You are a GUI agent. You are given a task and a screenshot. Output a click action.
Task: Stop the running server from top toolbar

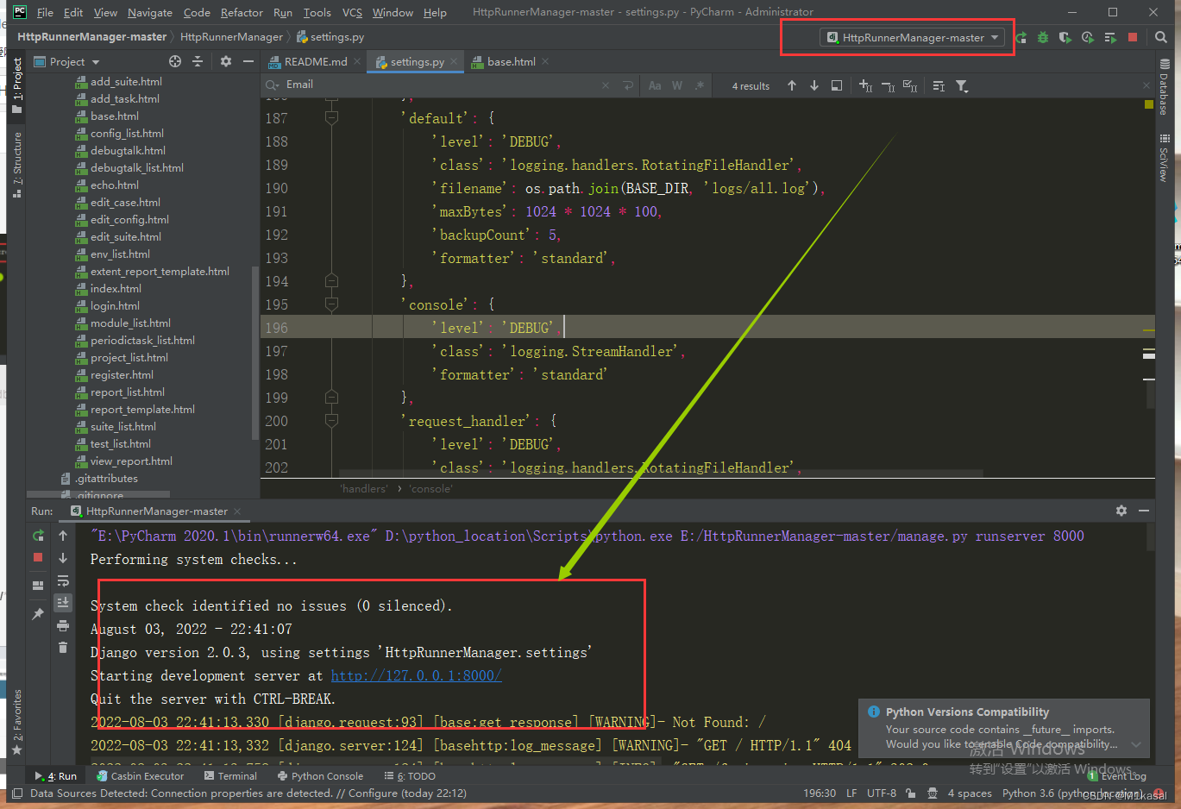[1133, 38]
